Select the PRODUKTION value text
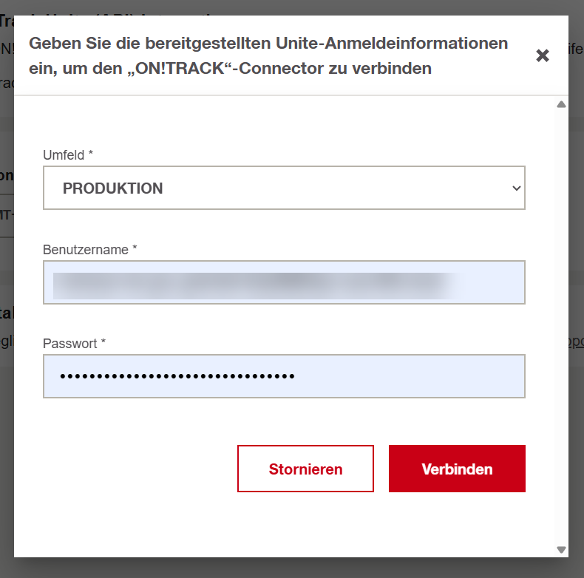Screen dimensions: 584x578 point(112,188)
